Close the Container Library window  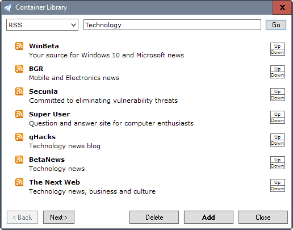pyautogui.click(x=282, y=7)
